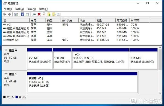
Task: Open the 文件(F) menu
Action: [x=8, y=9]
